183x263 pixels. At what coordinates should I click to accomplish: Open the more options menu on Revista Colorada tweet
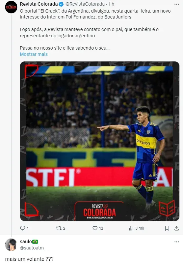click(177, 4)
